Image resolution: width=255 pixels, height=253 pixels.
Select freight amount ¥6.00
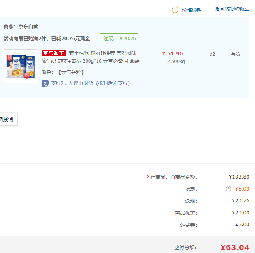[242, 189]
